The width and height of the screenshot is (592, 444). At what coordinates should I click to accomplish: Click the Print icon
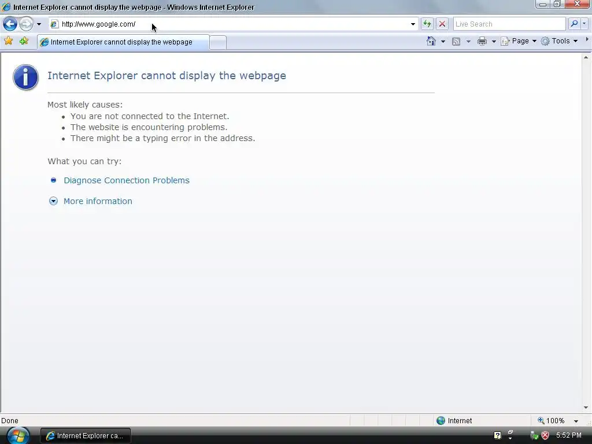click(x=482, y=41)
